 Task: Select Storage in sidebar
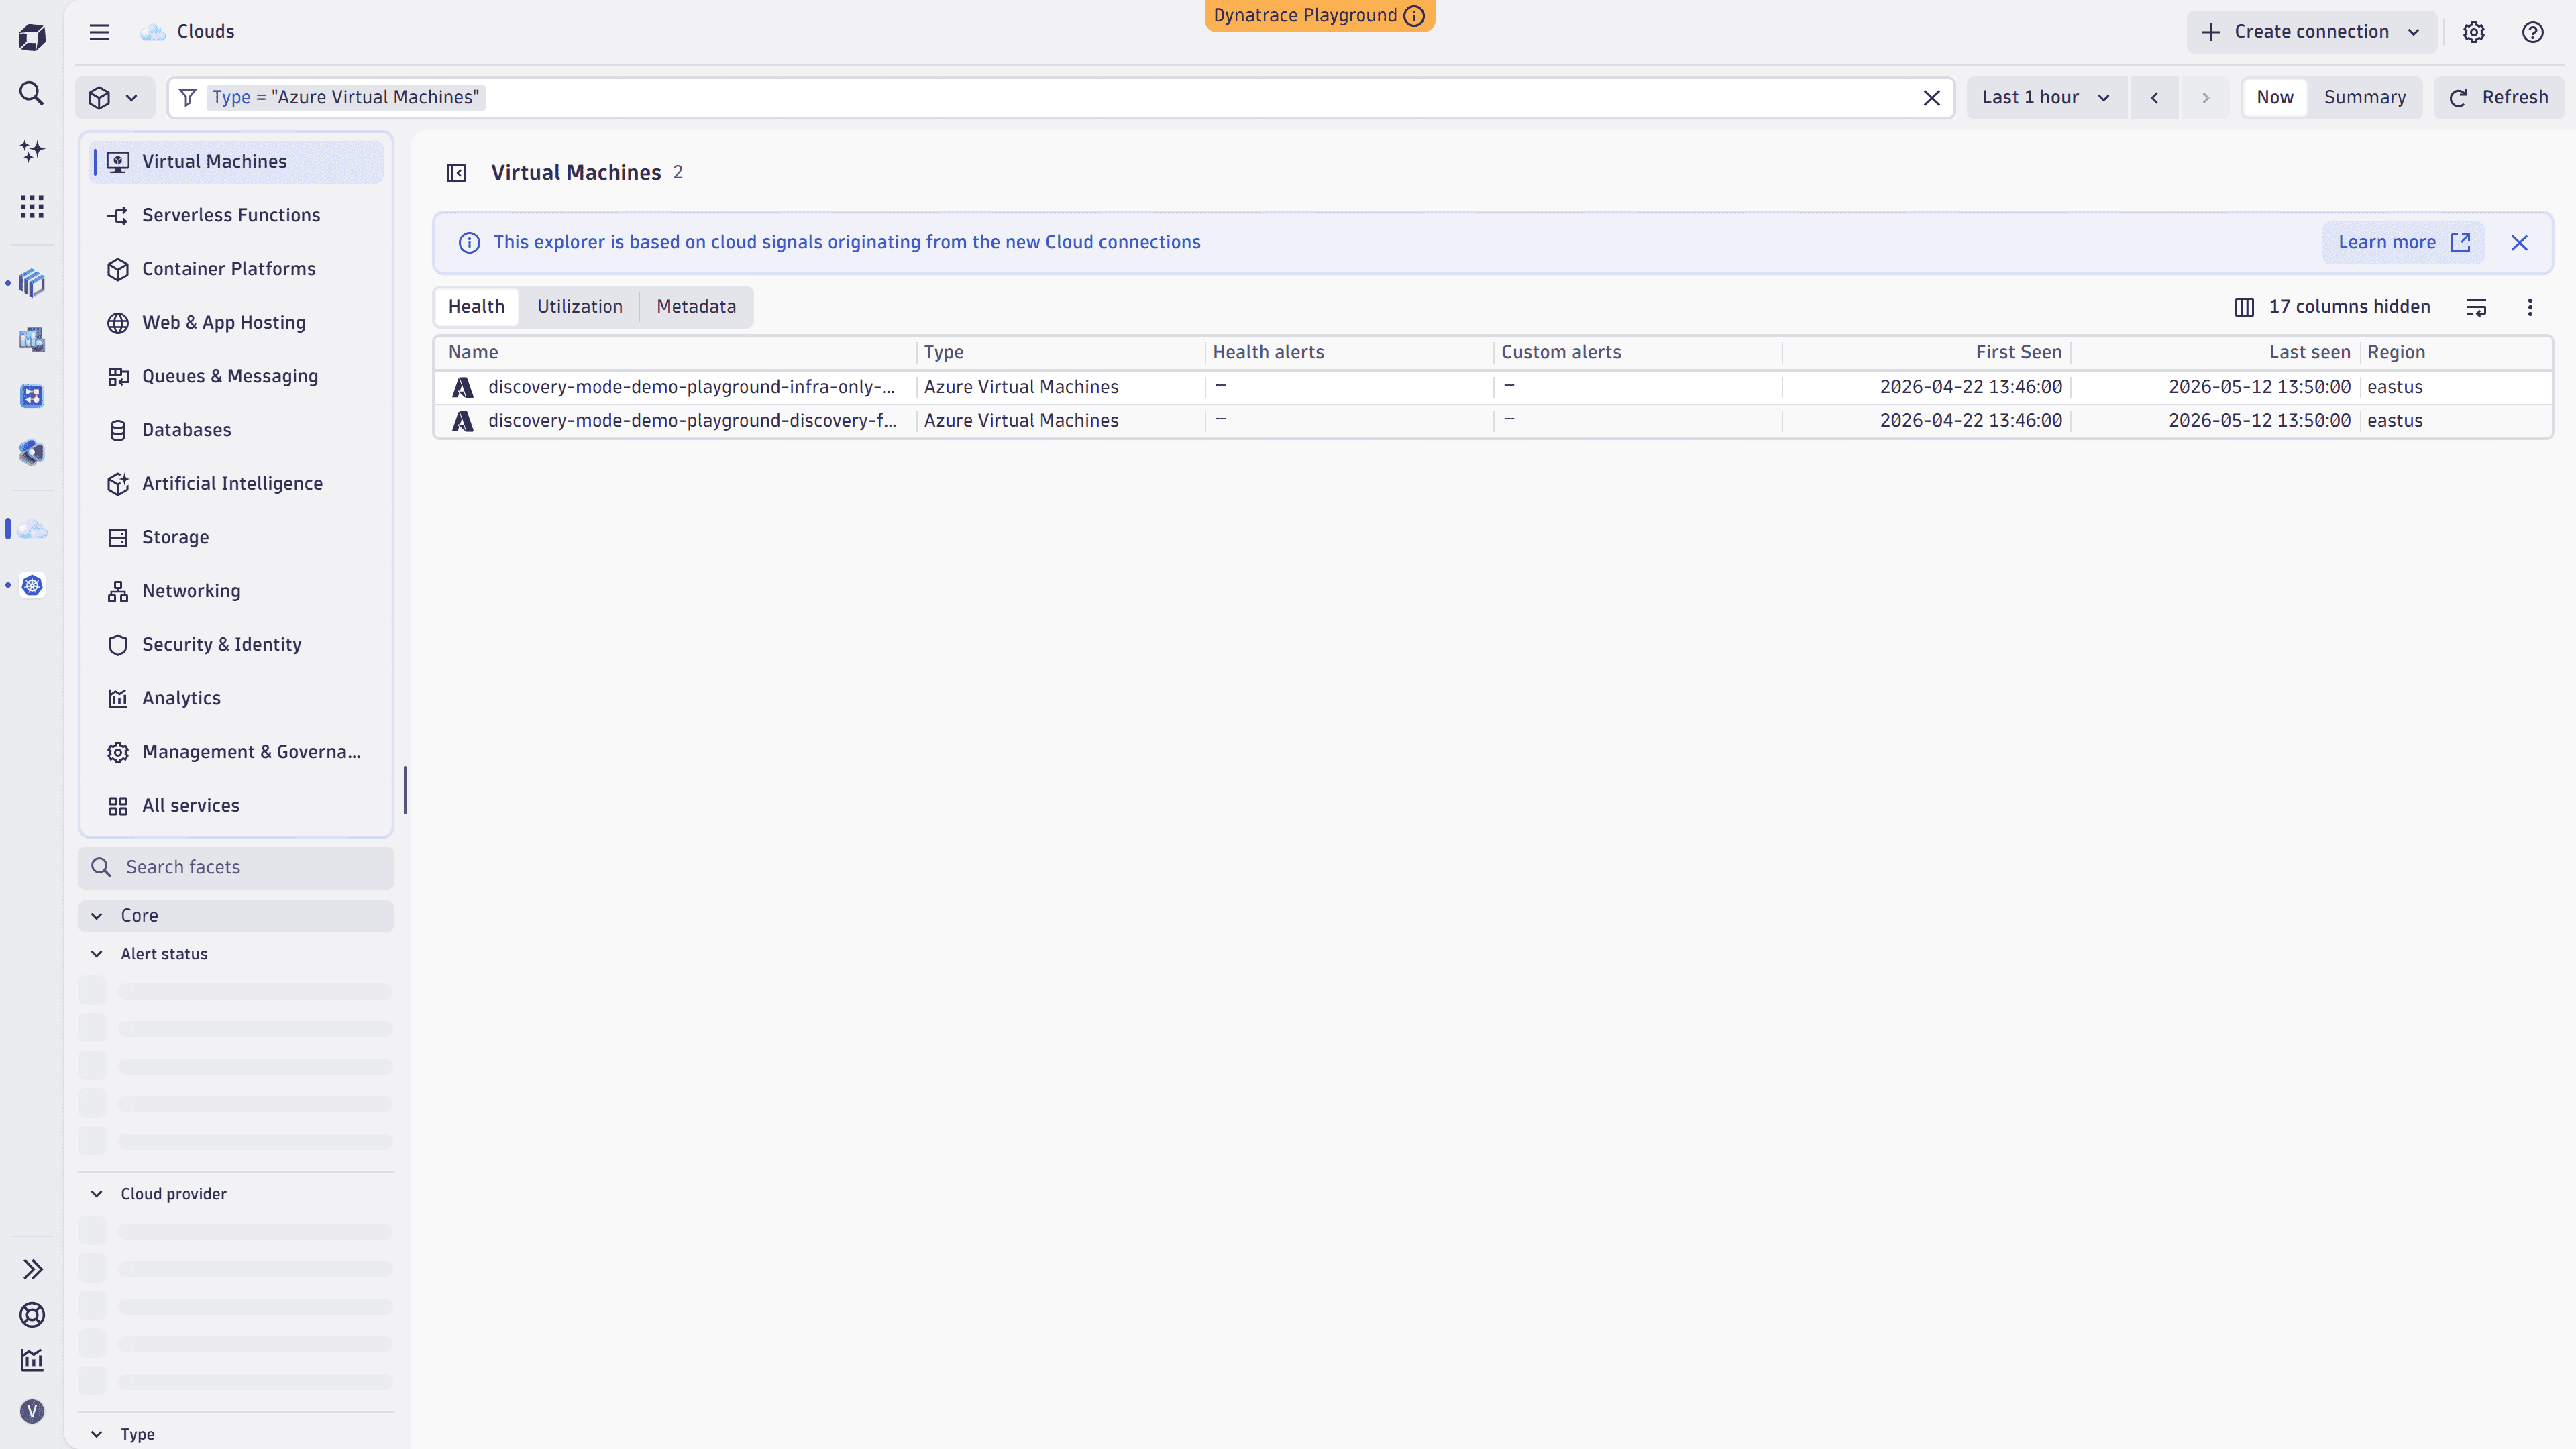pos(236,538)
